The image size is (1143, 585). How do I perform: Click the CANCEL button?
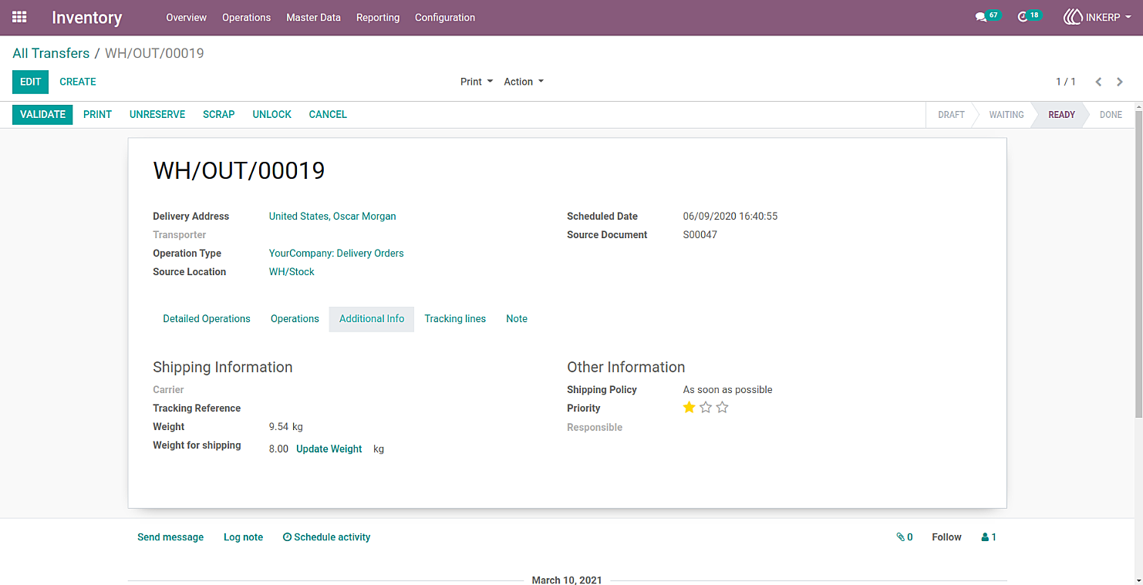tap(328, 114)
